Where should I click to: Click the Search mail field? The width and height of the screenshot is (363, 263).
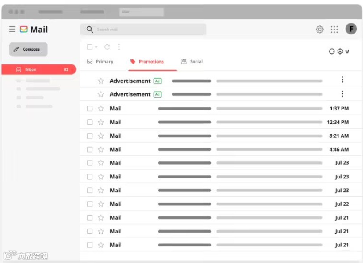[143, 30]
